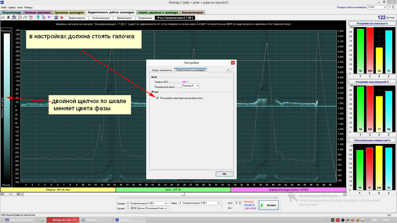Open the Помощь menu
The height and width of the screenshot is (223, 397).
28,7
